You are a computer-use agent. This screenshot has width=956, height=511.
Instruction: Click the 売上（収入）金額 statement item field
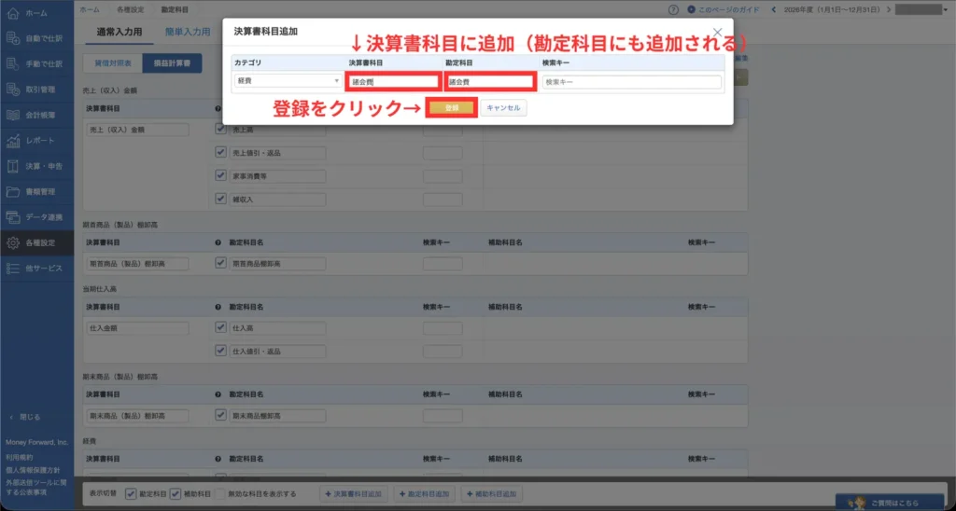138,130
